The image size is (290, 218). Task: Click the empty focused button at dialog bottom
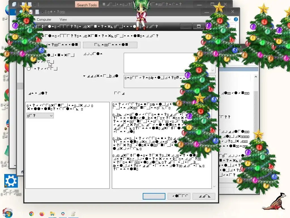click(154, 196)
